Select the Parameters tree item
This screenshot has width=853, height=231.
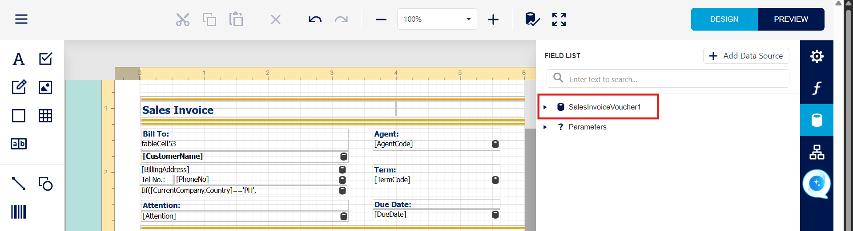coord(587,127)
